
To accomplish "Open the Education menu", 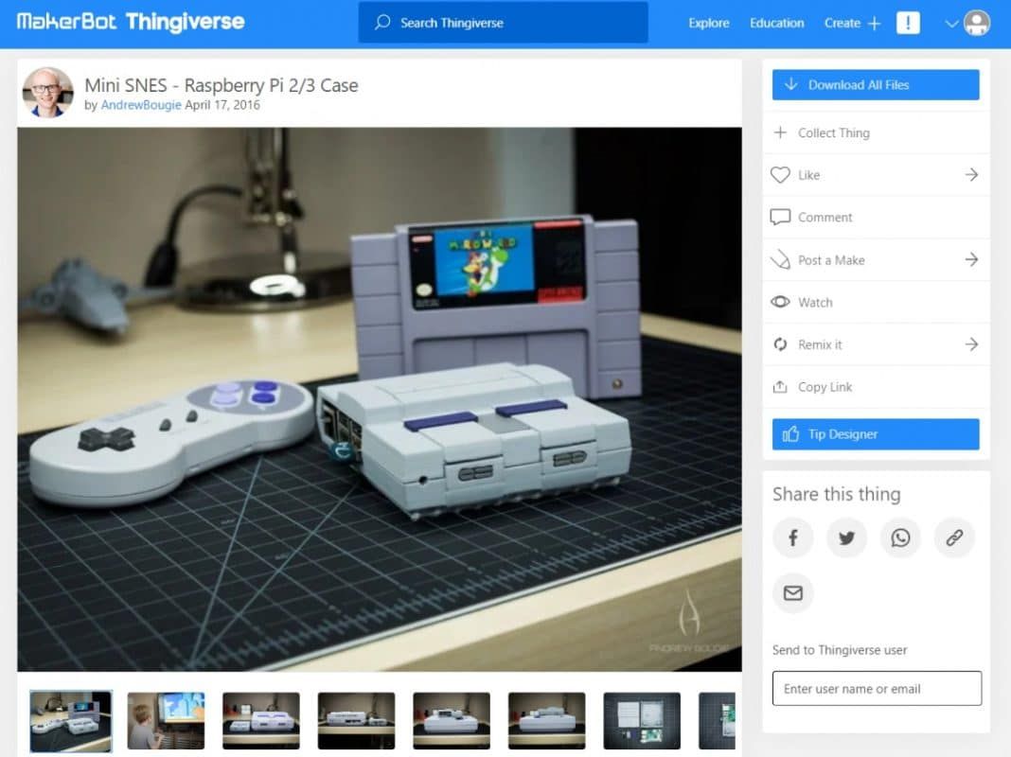I will click(776, 23).
